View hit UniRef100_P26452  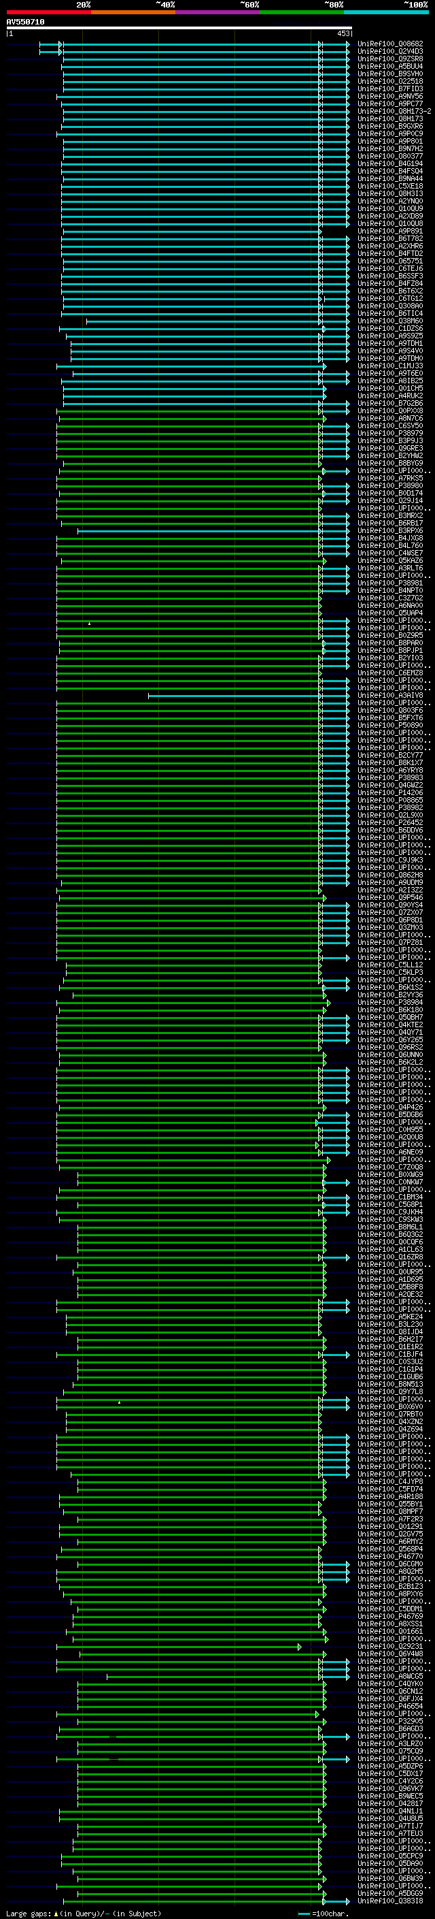(390, 823)
